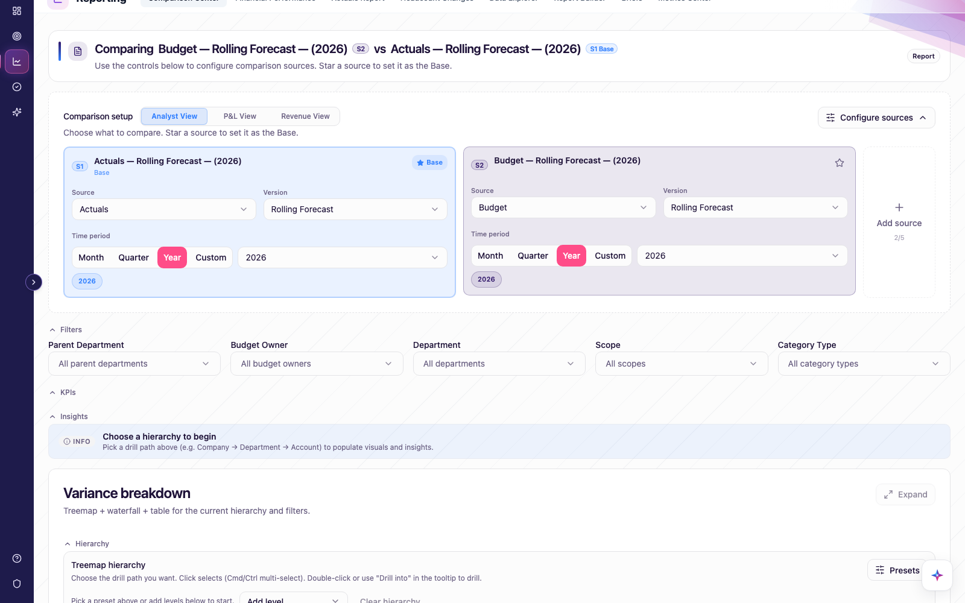The width and height of the screenshot is (965, 603).
Task: Expand the sidebar with the arrow button
Action: [x=34, y=282]
